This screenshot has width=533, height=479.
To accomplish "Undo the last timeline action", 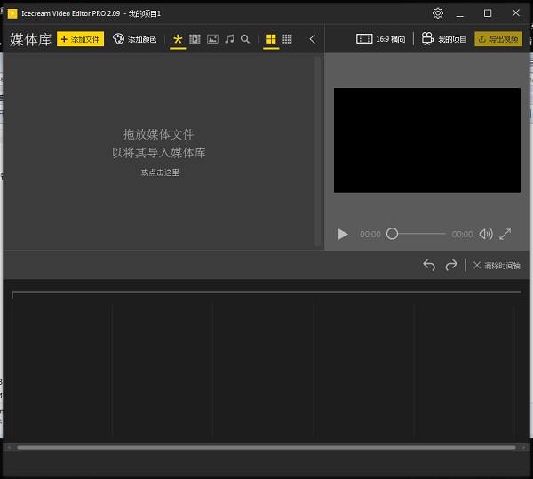I will [x=429, y=265].
